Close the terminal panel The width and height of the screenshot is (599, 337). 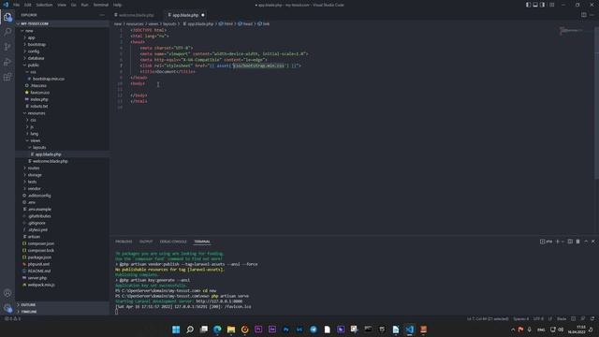(x=592, y=242)
